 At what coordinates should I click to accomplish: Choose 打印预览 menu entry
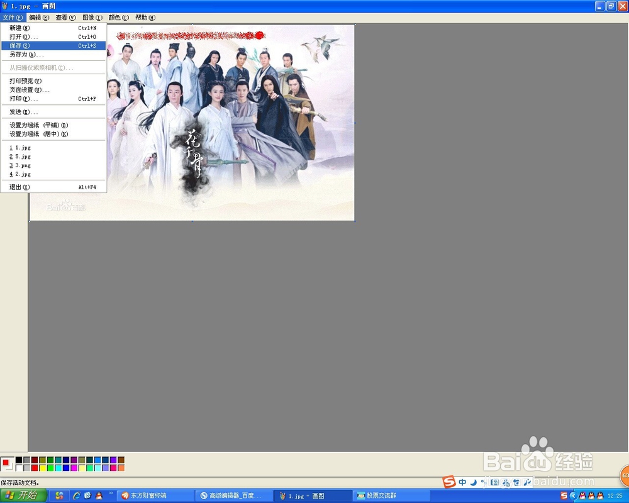click(53, 81)
